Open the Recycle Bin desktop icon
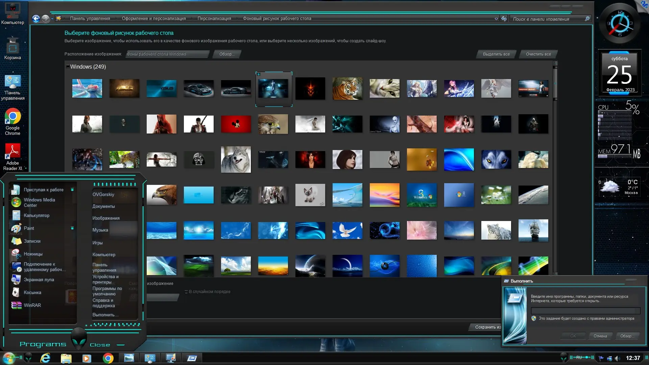 [x=13, y=48]
